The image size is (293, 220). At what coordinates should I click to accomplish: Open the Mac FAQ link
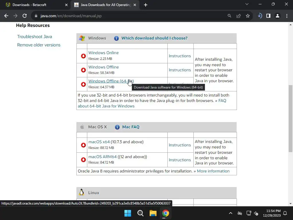click(131, 127)
